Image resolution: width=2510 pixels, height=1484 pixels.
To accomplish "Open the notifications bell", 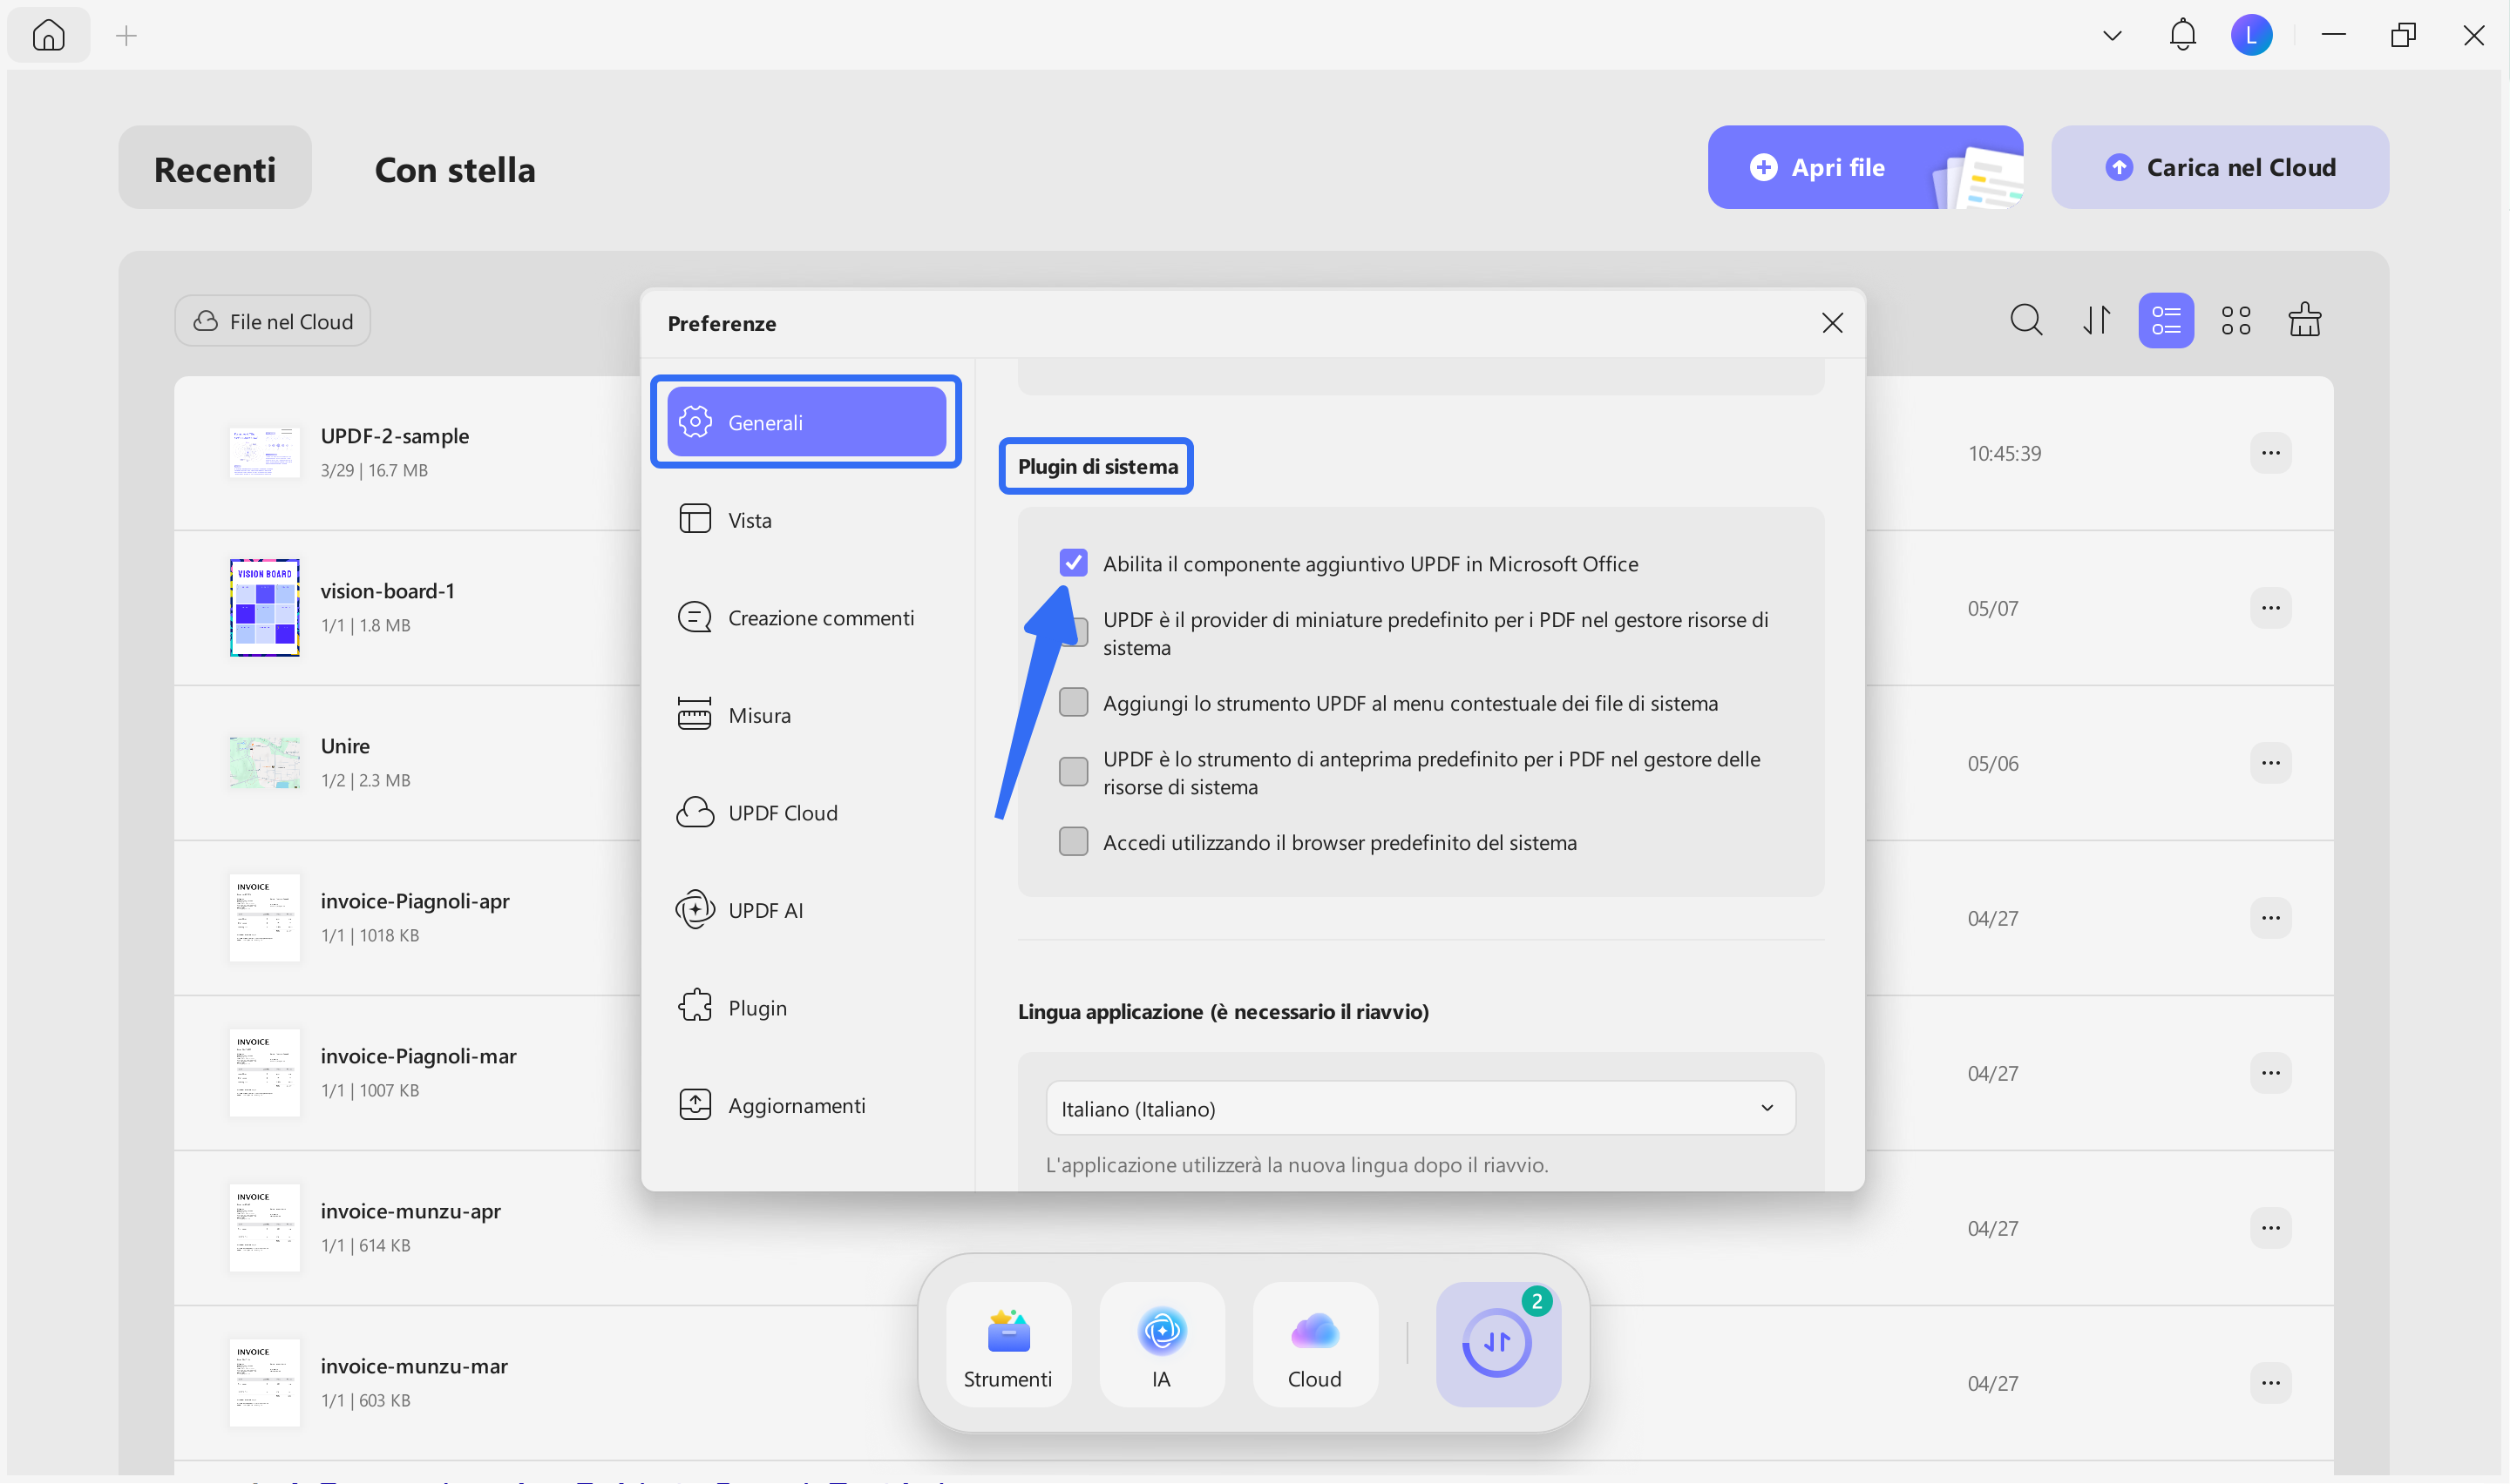I will 2181,35.
